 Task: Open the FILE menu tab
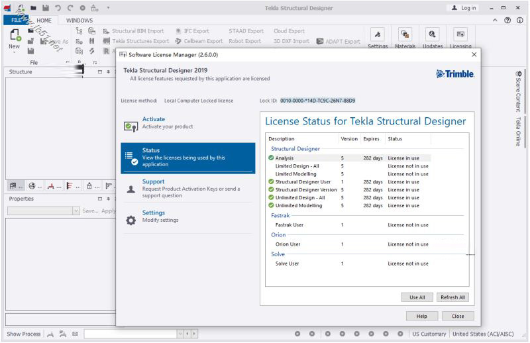(16, 21)
